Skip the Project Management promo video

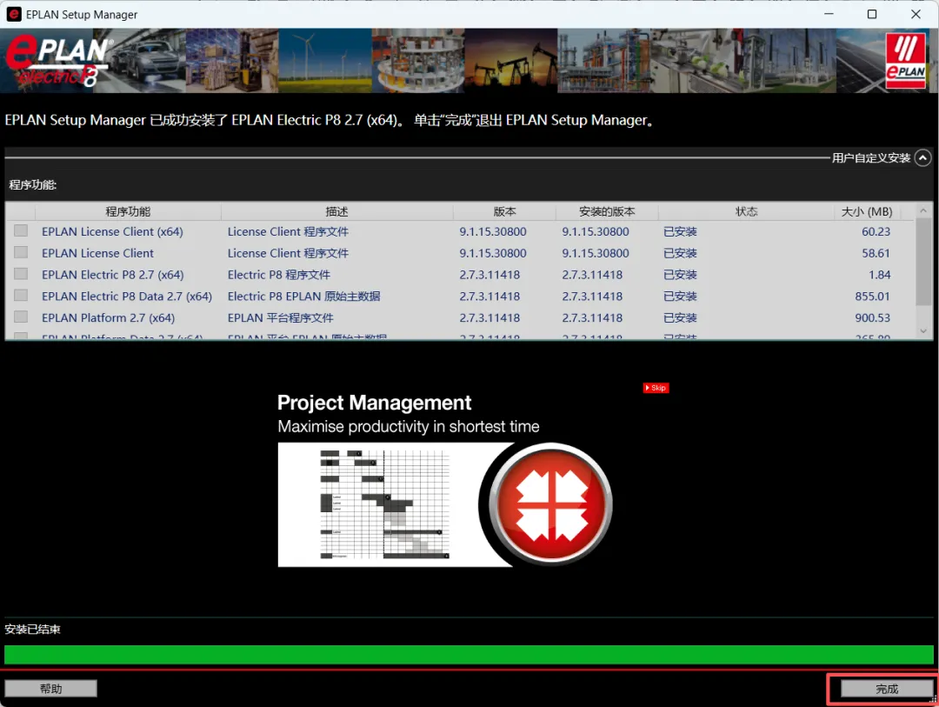[x=656, y=388]
